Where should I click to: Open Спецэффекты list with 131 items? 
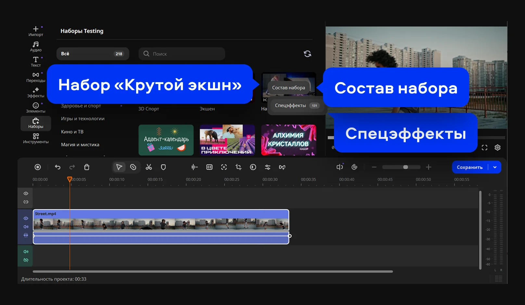coord(297,105)
